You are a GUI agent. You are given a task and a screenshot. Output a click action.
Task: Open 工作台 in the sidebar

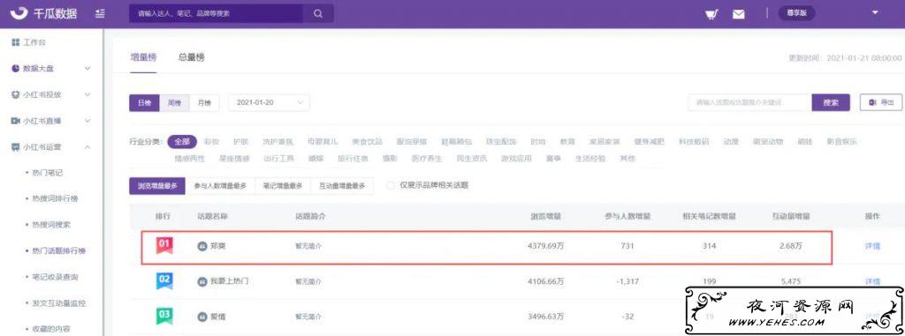[34, 42]
